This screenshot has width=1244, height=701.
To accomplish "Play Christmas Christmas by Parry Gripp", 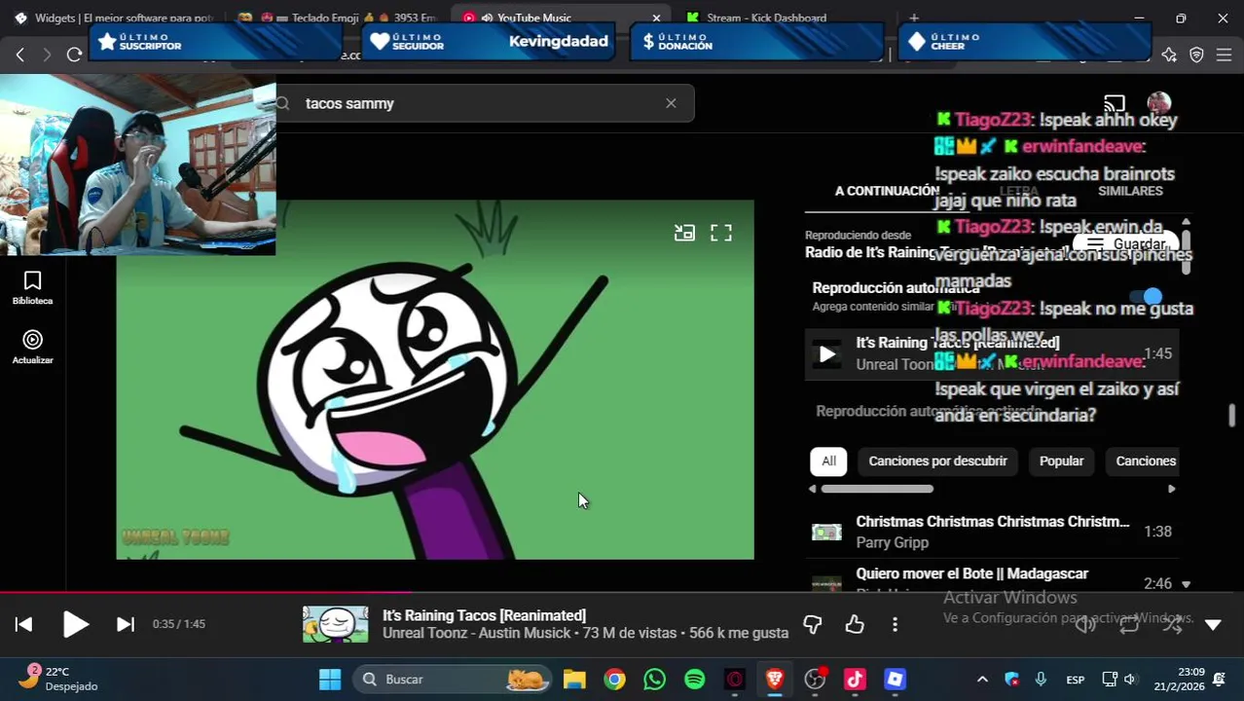I will pos(991,532).
